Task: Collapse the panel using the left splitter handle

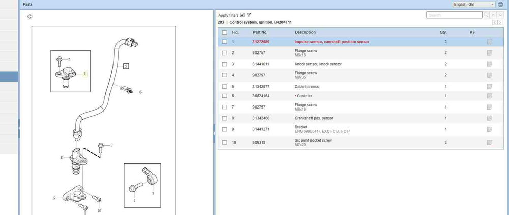Action: click(19, 128)
